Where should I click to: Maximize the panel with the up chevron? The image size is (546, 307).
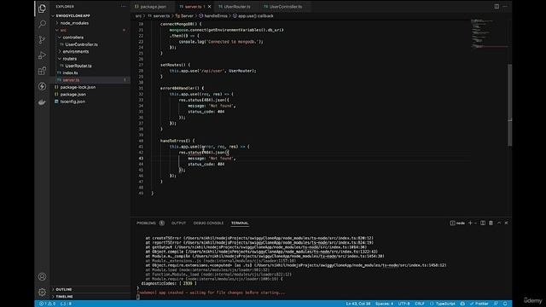pyautogui.click(x=499, y=223)
